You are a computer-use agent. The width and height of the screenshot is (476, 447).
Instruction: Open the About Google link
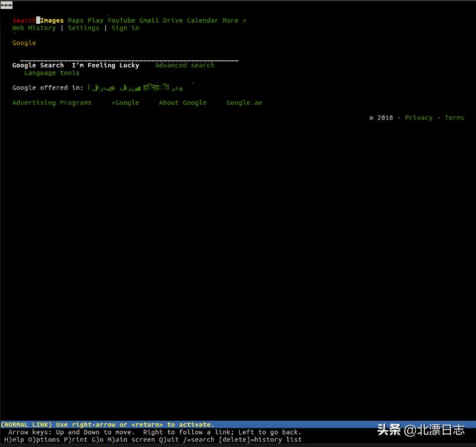(x=183, y=102)
